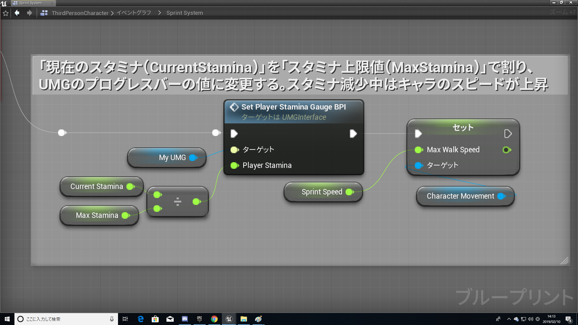Image resolution: width=578 pixels, height=325 pixels.
Task: Switch to the Sprint System tab
Action: 31,3
